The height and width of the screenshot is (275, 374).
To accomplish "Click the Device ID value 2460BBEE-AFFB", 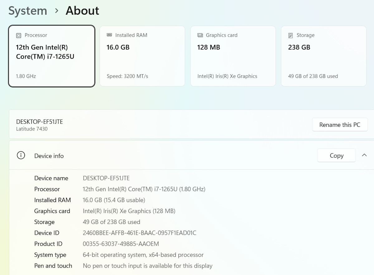I will point(140,233).
